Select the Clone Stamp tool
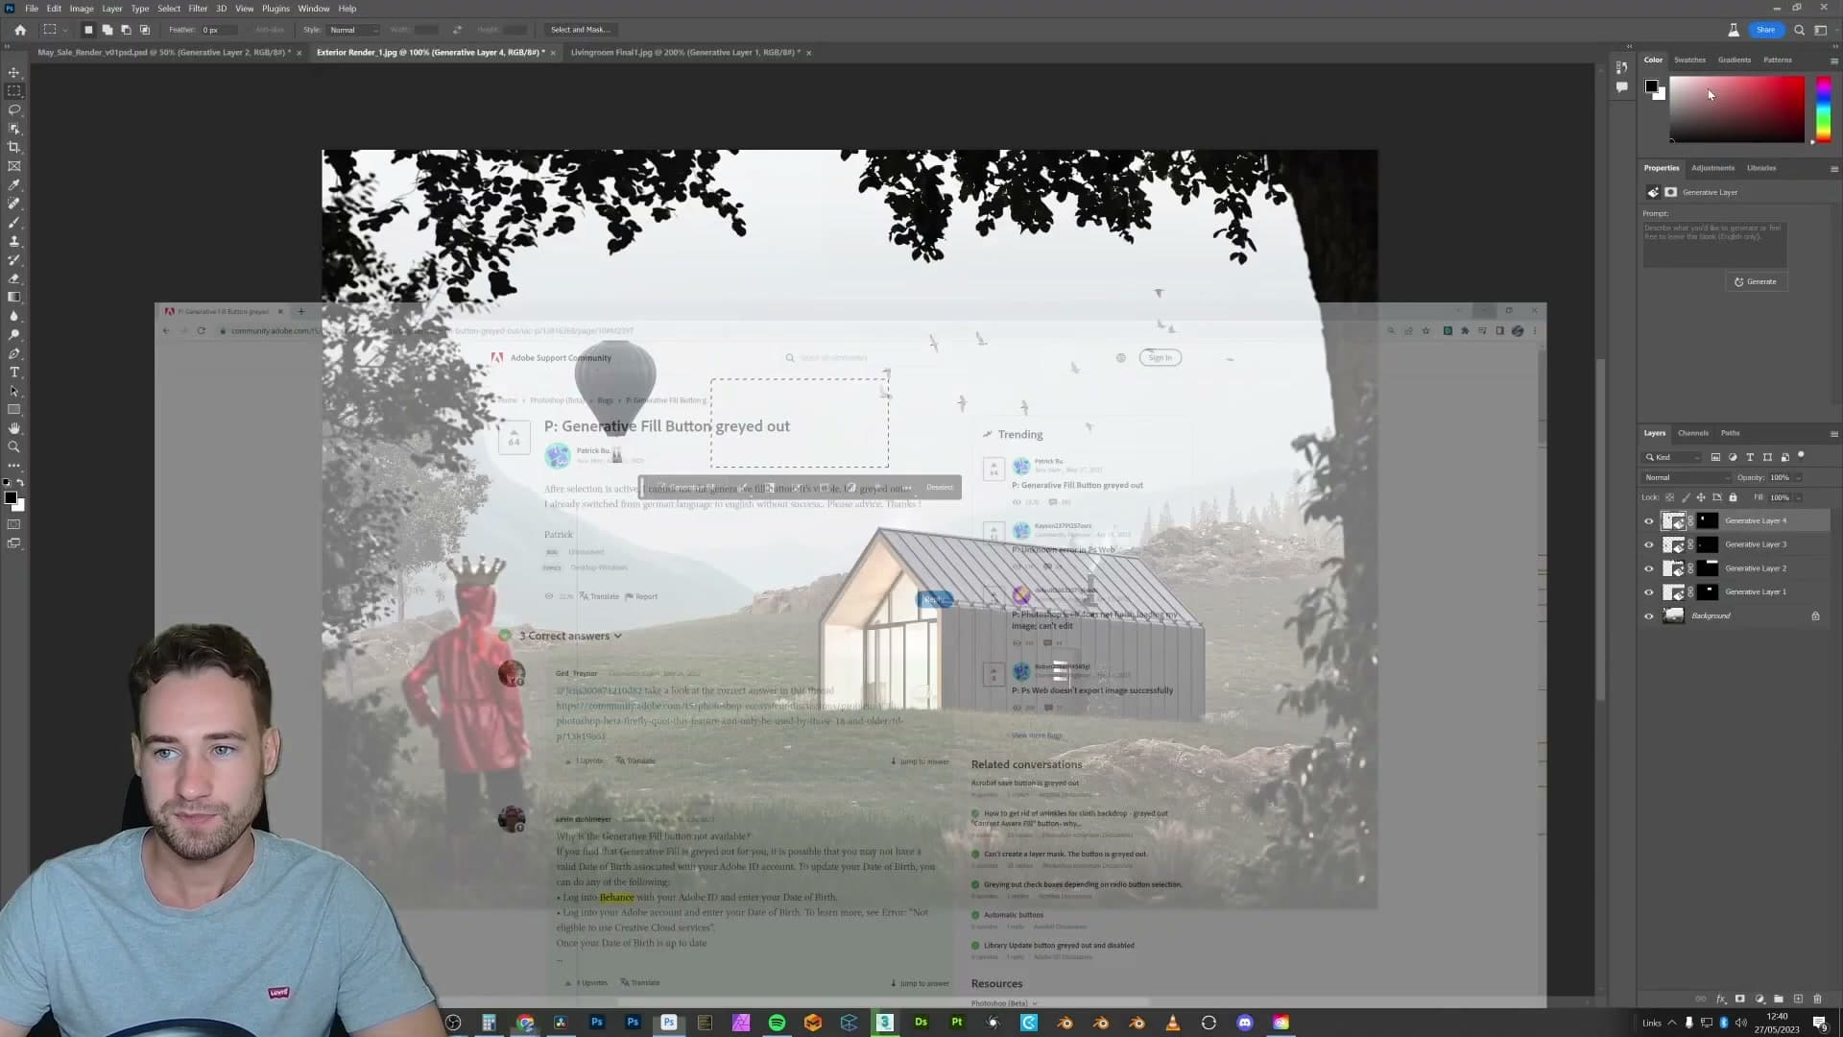The image size is (1843, 1037). tap(14, 241)
